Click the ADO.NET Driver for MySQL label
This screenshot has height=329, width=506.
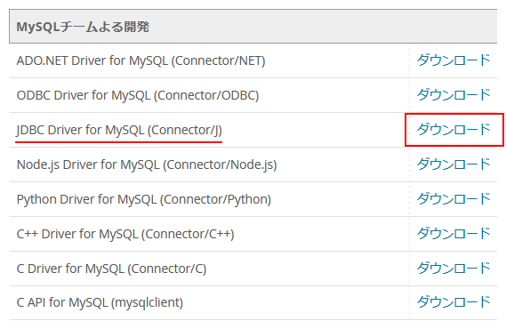[x=141, y=60]
